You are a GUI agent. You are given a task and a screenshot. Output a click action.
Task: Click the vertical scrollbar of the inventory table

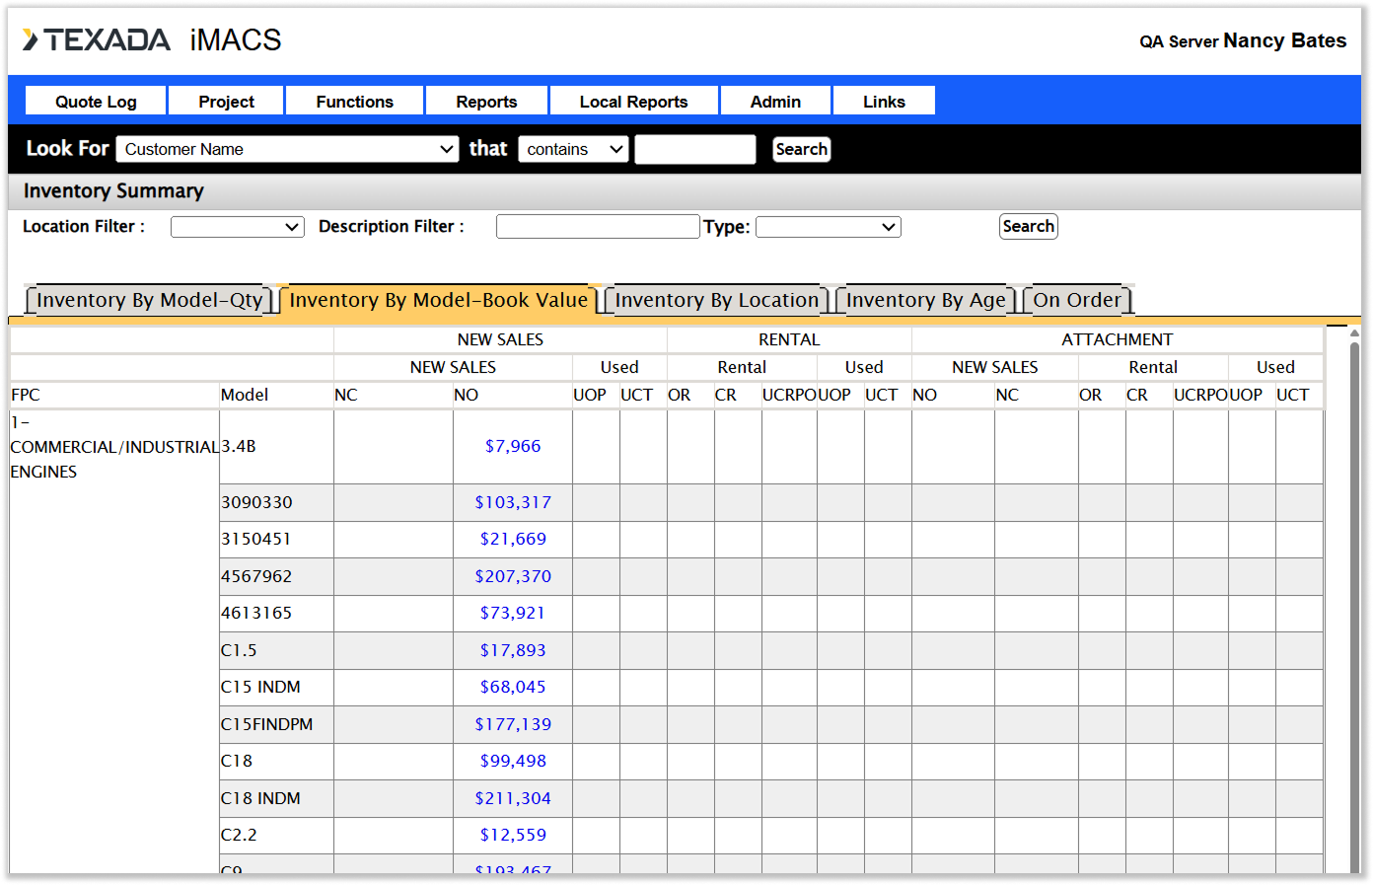point(1354,592)
